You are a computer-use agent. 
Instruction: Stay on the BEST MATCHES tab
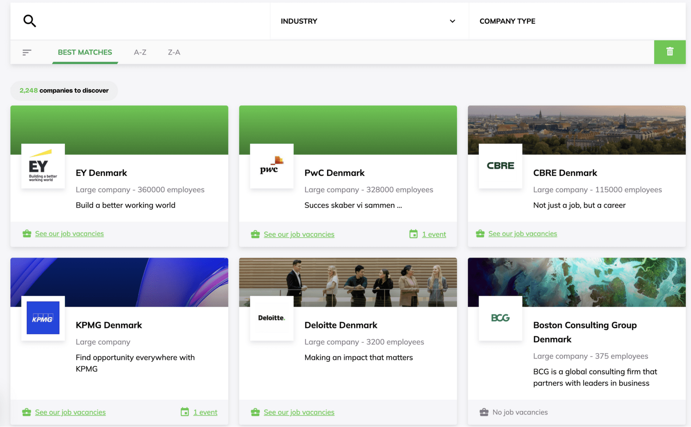click(x=84, y=52)
